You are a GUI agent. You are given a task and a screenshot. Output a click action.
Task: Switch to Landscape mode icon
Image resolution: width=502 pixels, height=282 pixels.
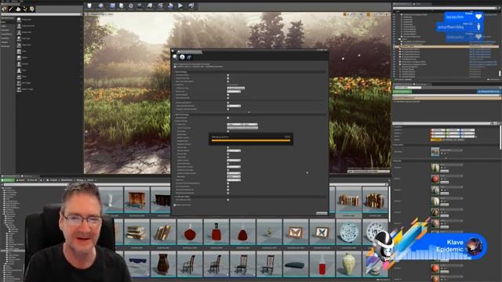[18, 9]
